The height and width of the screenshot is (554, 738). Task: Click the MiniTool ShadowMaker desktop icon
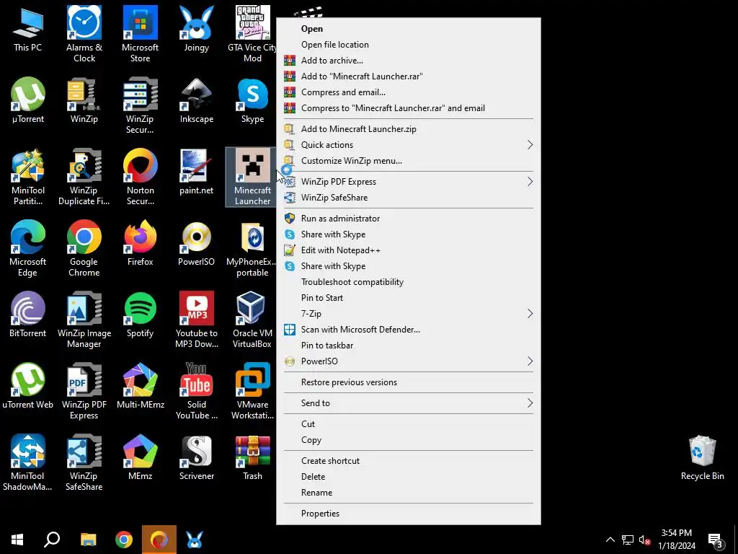point(28,463)
